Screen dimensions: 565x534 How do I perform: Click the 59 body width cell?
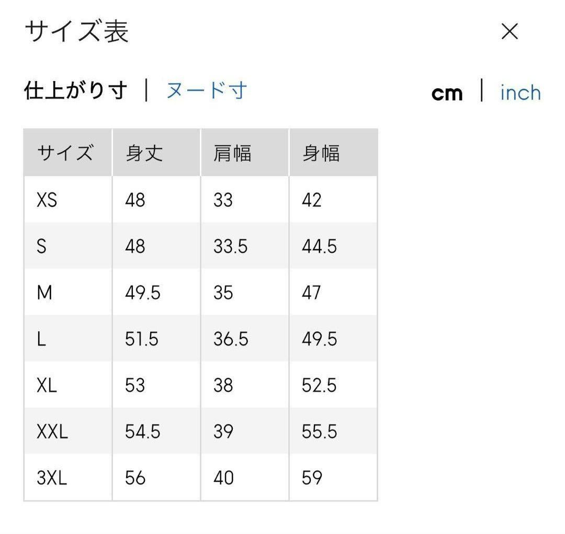pos(312,478)
